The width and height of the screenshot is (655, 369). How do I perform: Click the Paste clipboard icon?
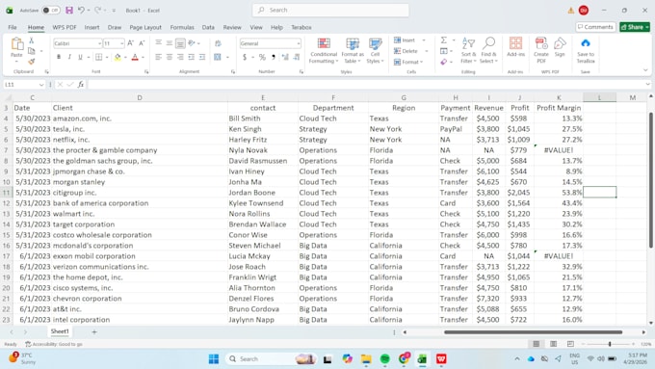pyautogui.click(x=16, y=44)
